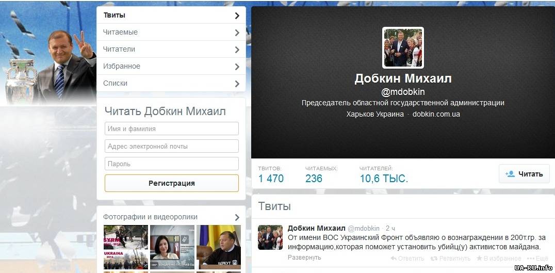Image resolution: width=555 pixels, height=273 pixels.
Task: Click the chevron beside Читатели
Action: point(237,50)
